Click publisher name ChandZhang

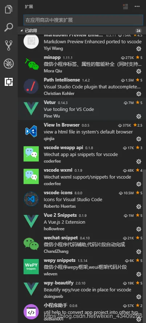(56, 251)
